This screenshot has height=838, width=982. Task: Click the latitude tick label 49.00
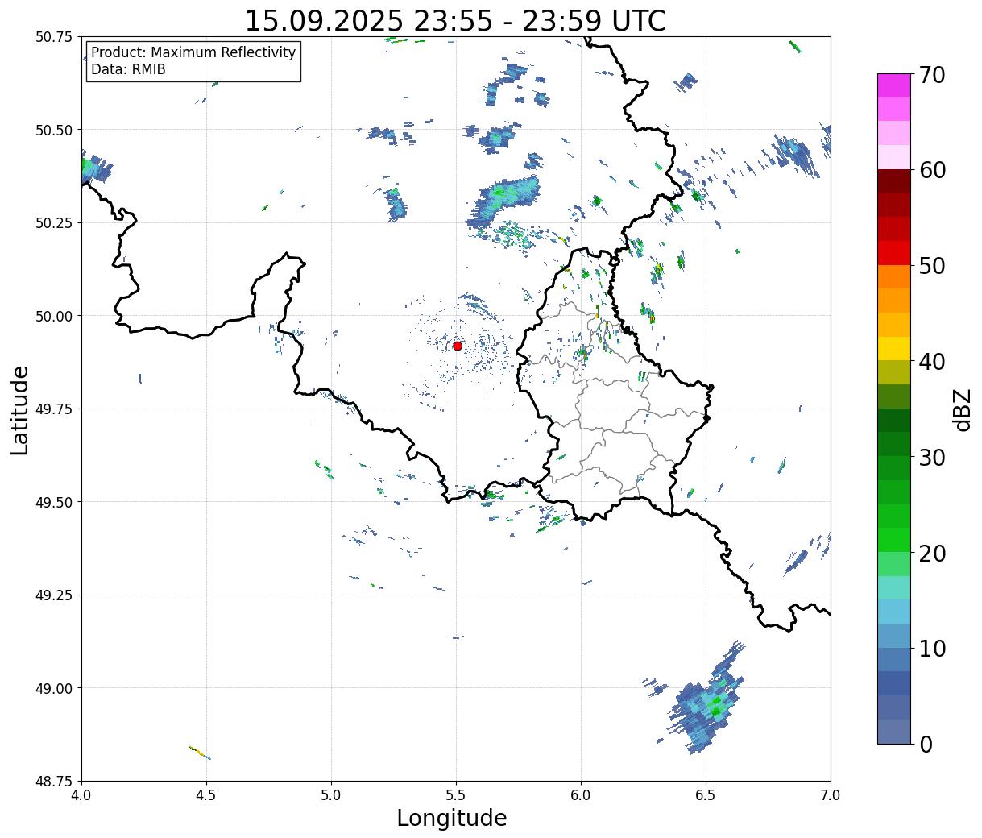(54, 688)
